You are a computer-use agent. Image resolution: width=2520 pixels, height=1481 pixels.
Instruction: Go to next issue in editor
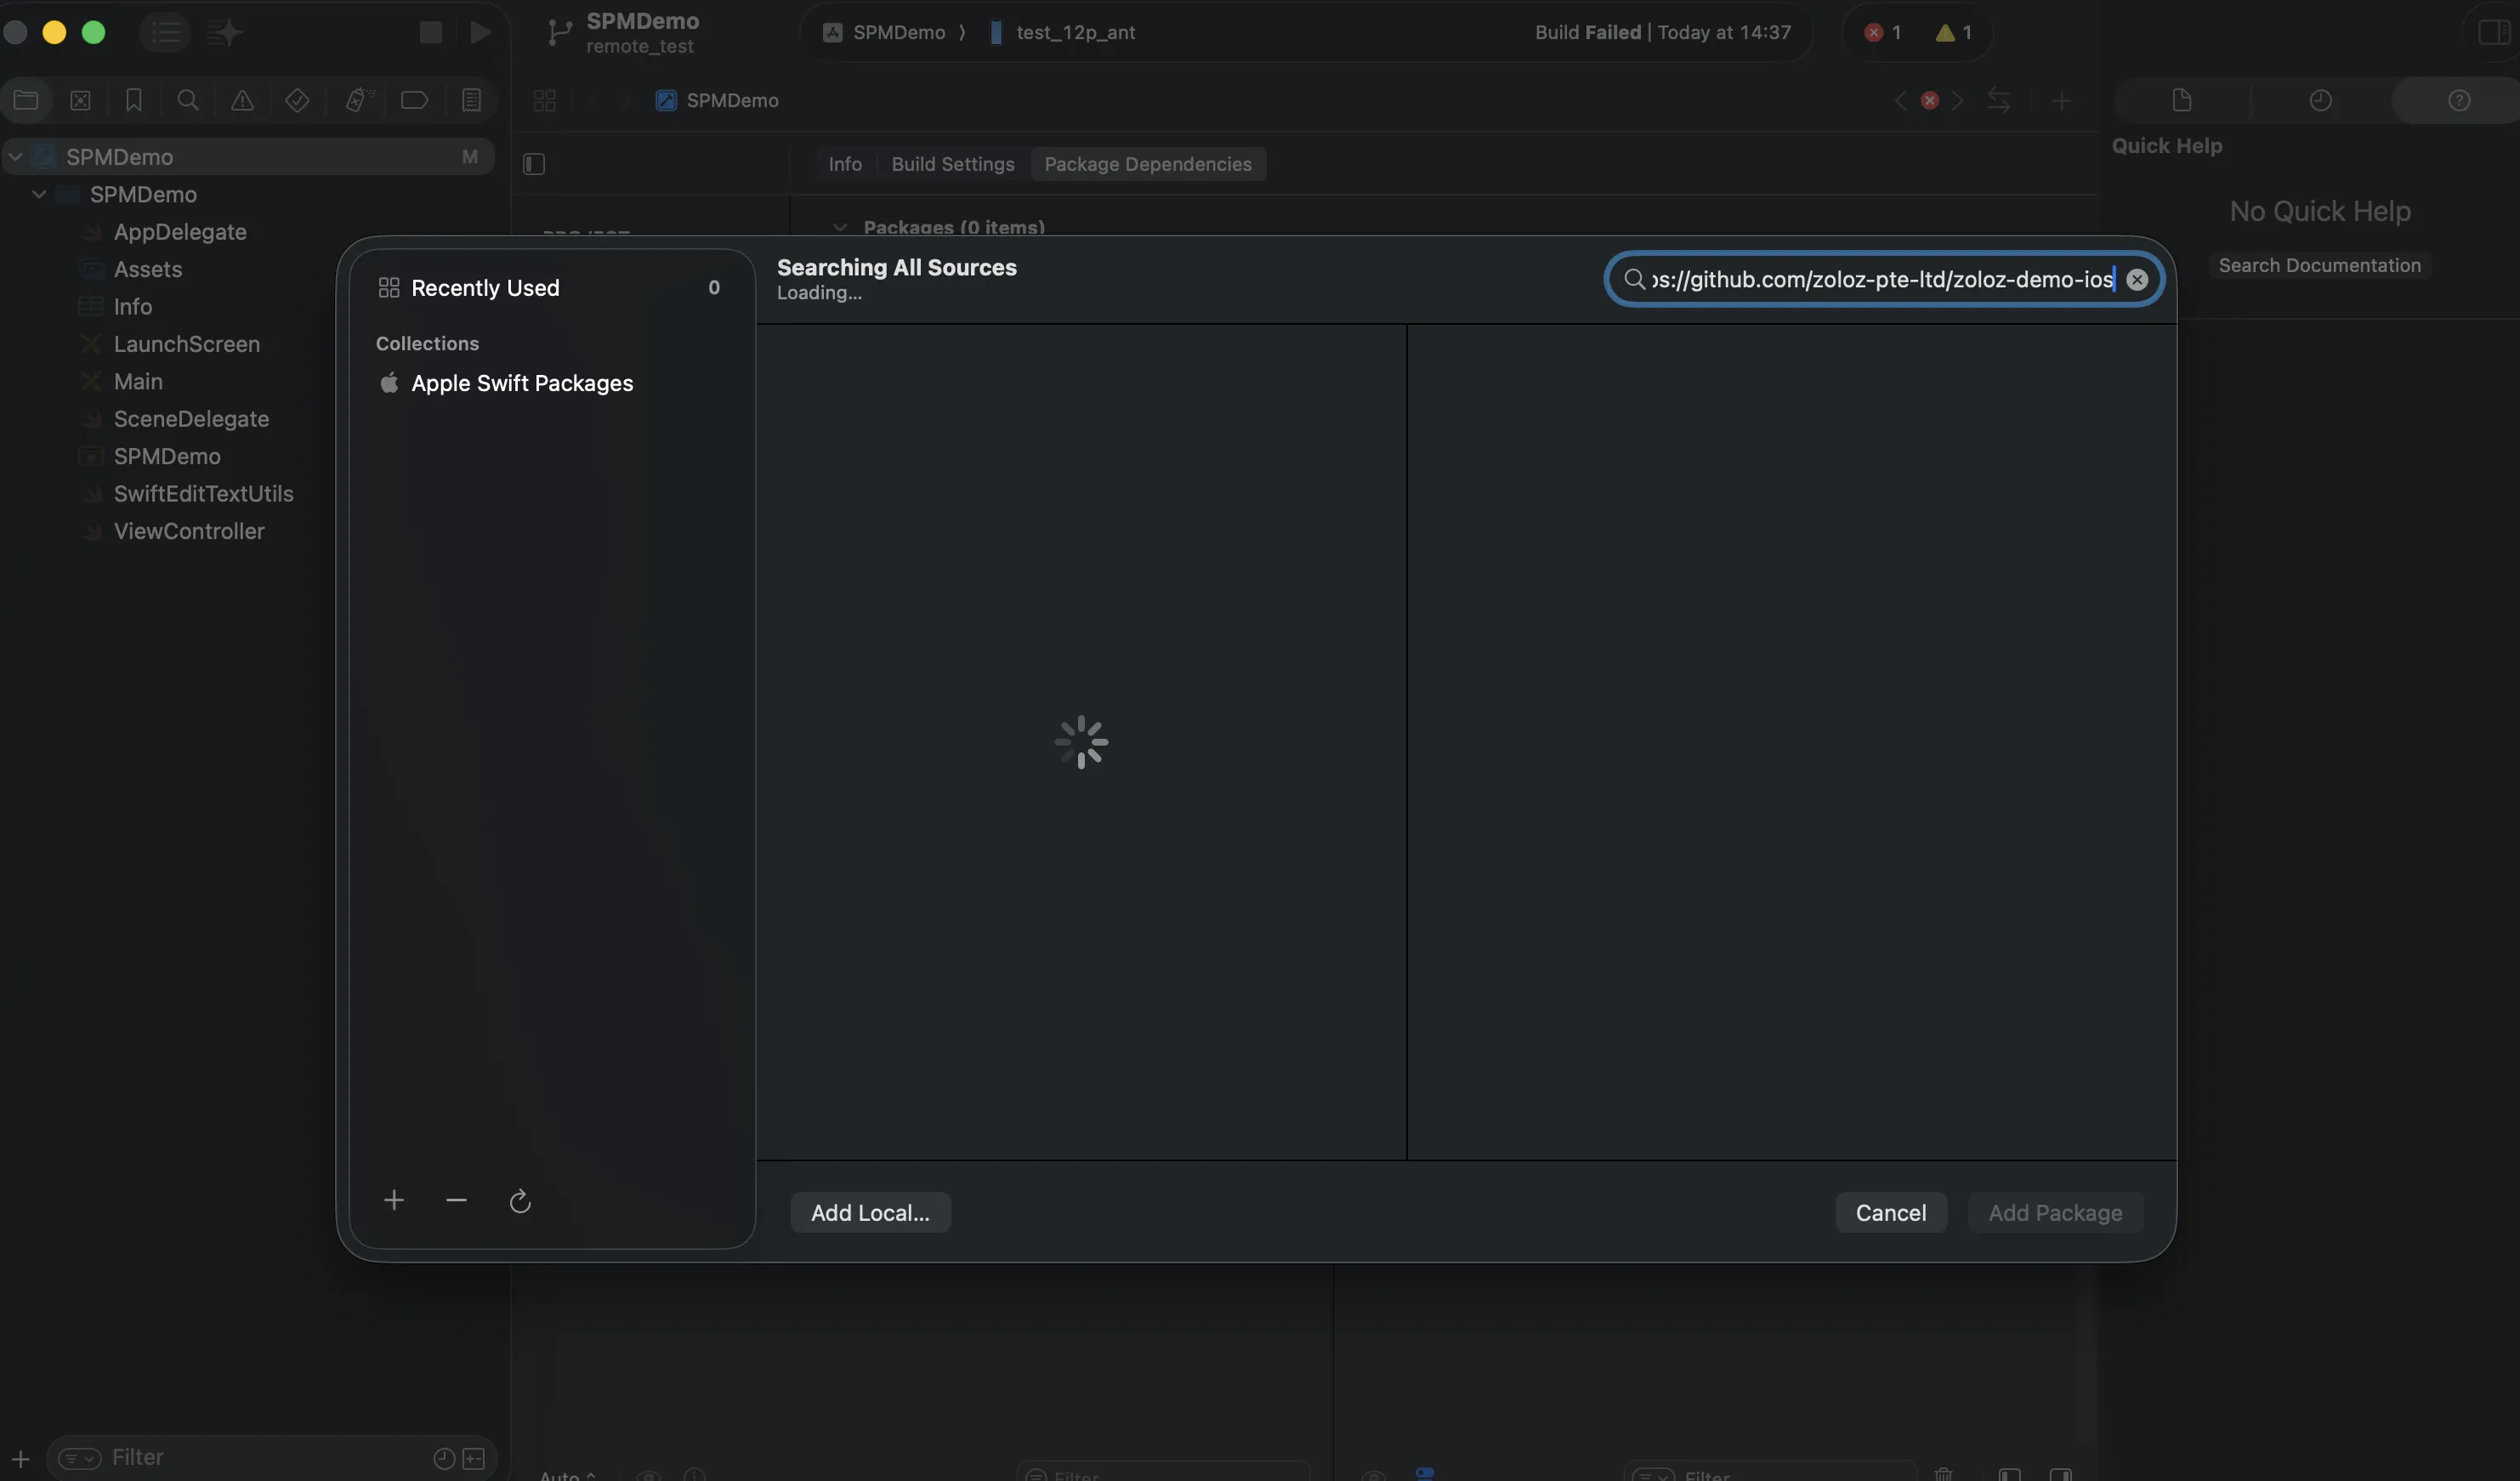[x=1958, y=100]
